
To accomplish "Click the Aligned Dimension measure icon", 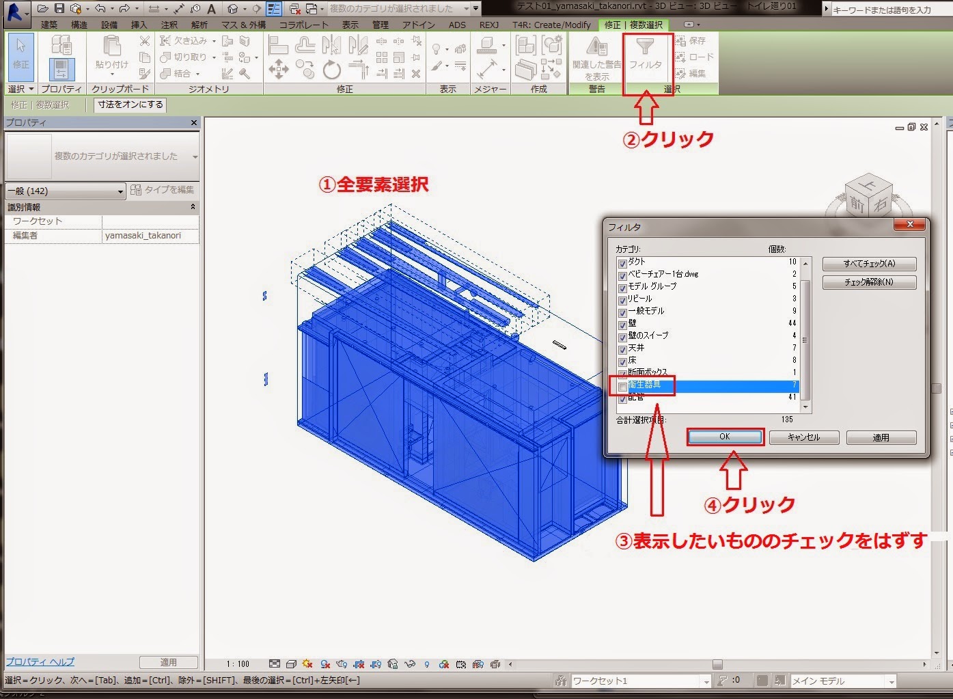I will (x=487, y=69).
